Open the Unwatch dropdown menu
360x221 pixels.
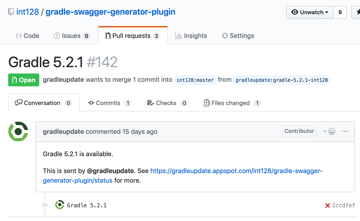[x=327, y=12]
